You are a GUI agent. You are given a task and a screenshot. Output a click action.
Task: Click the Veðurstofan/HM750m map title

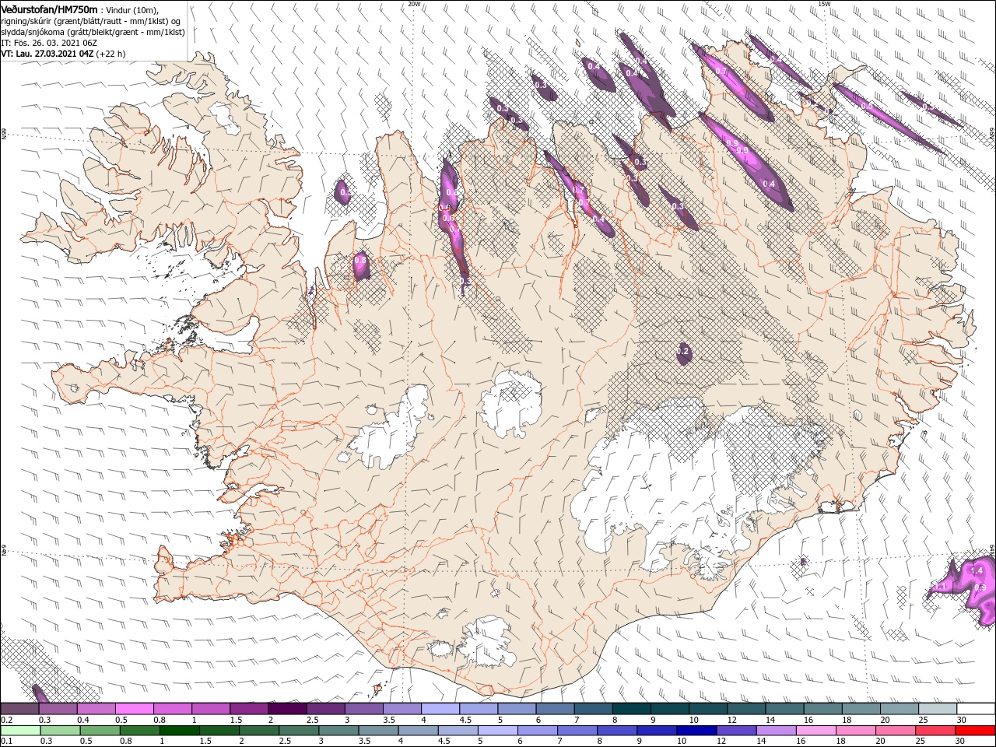click(50, 9)
